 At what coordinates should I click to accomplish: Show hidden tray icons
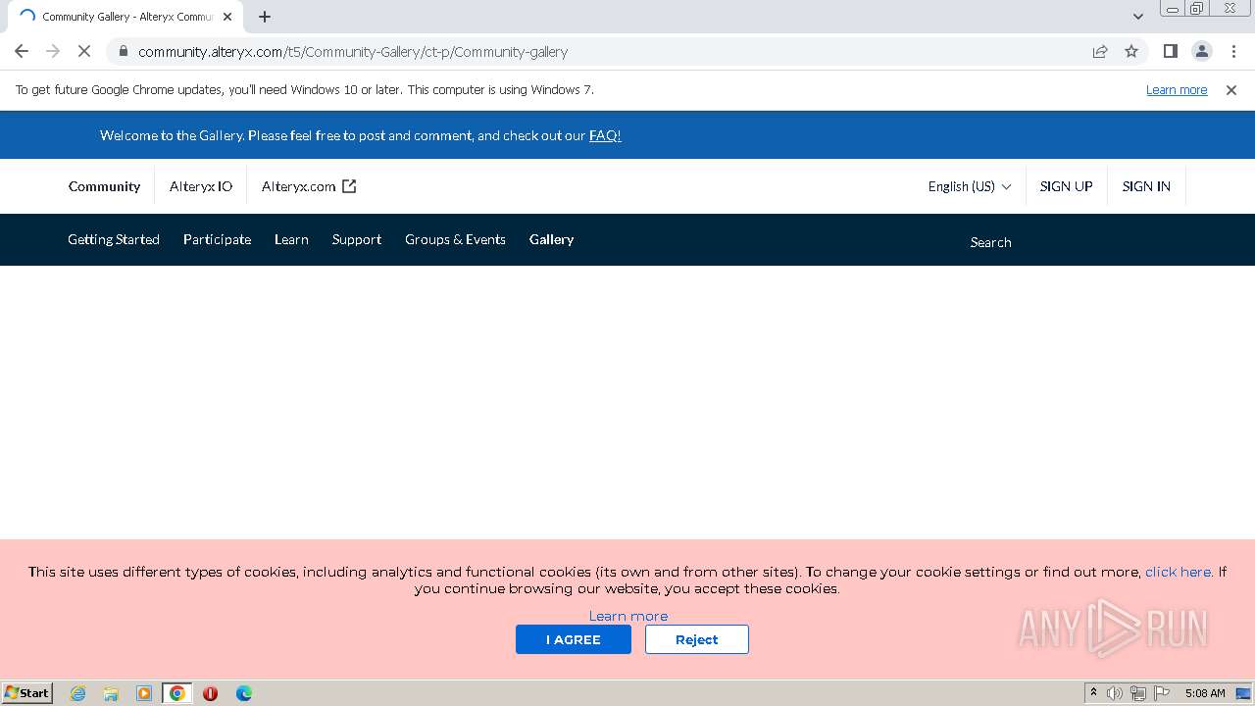pyautogui.click(x=1093, y=692)
